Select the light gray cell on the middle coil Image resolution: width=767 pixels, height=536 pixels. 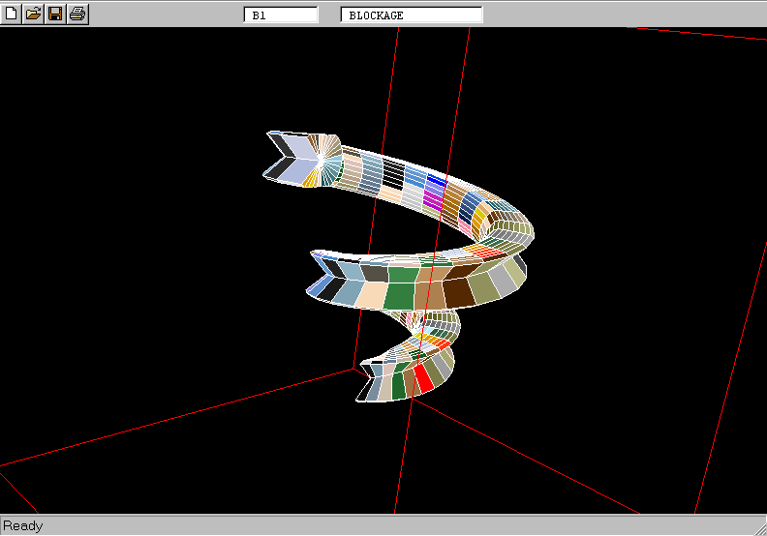pos(505,281)
